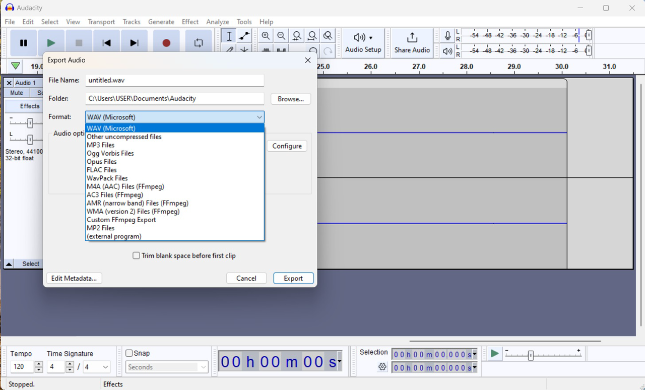Image resolution: width=645 pixels, height=390 pixels.
Task: Click the Zoom Out icon
Action: 281,36
